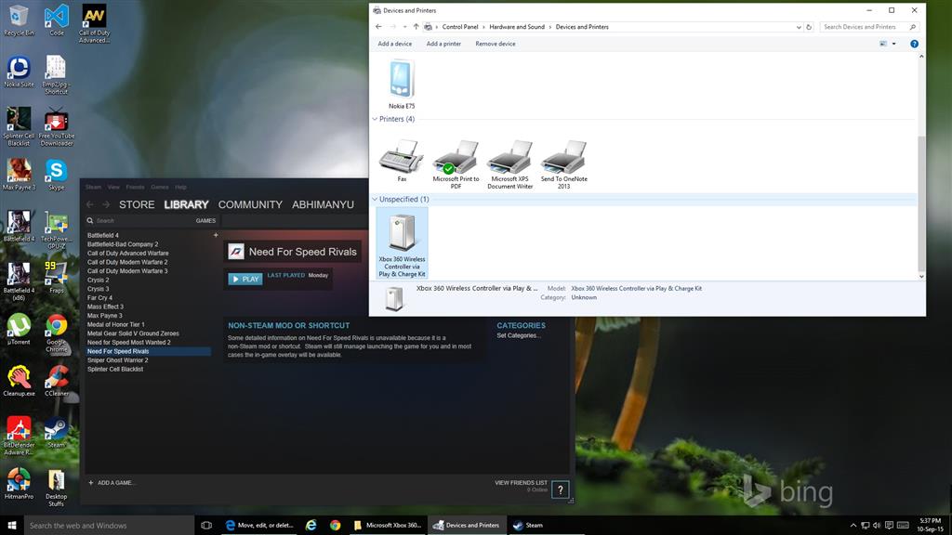
Task: Open the address bar history dropdown
Action: [799, 27]
